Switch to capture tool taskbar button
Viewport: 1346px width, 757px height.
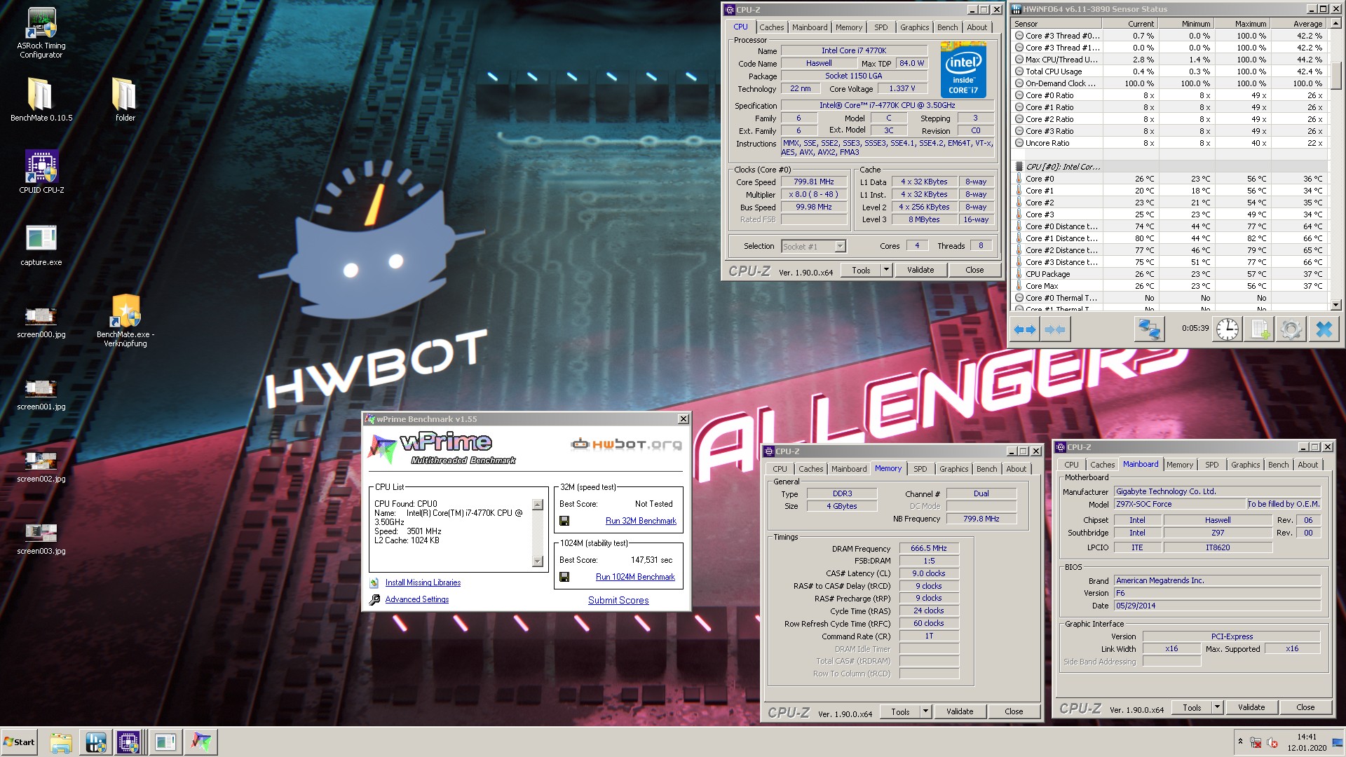(165, 742)
